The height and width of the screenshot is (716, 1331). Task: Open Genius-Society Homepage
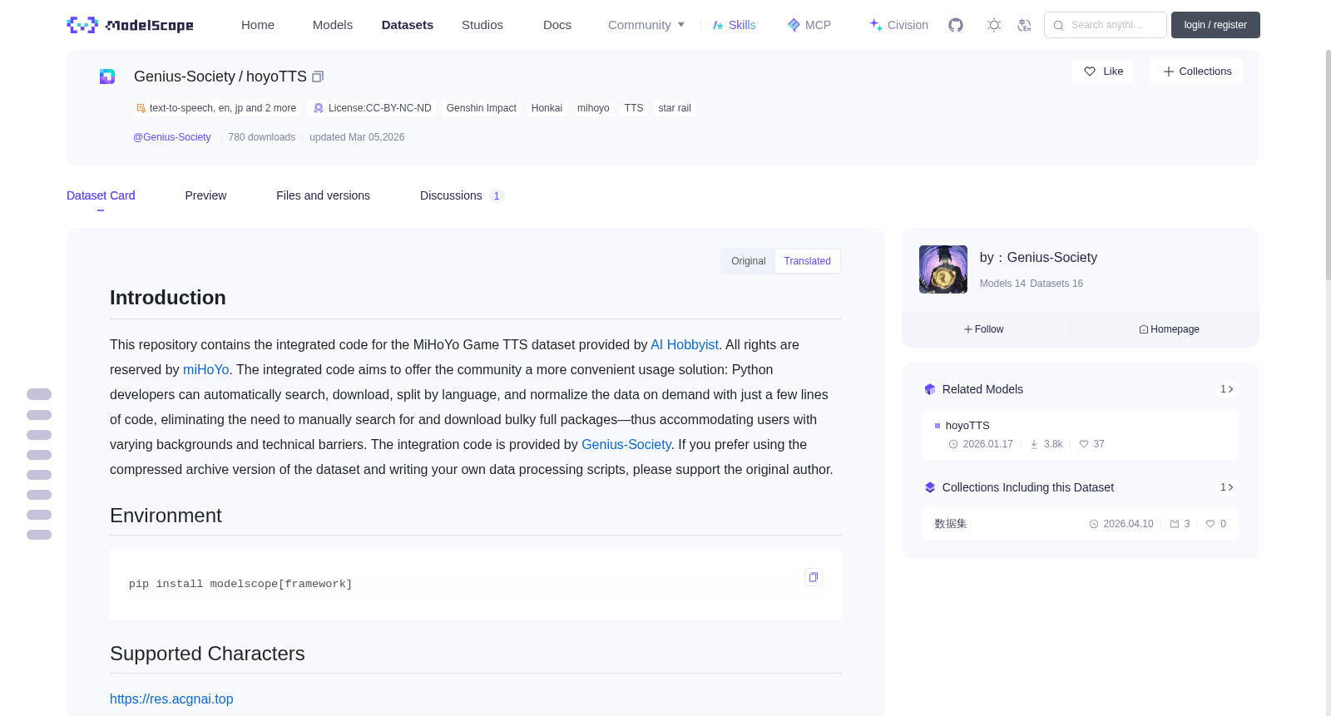tap(1169, 329)
